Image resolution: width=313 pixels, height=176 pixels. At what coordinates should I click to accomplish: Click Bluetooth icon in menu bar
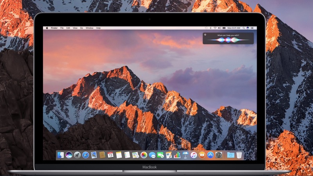pyautogui.click(x=210, y=28)
